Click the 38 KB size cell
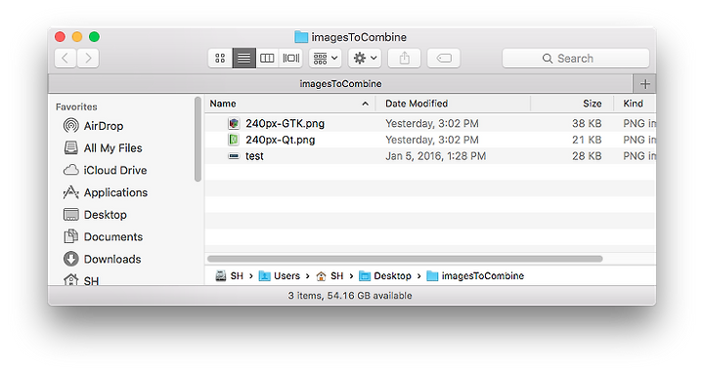 pyautogui.click(x=587, y=123)
